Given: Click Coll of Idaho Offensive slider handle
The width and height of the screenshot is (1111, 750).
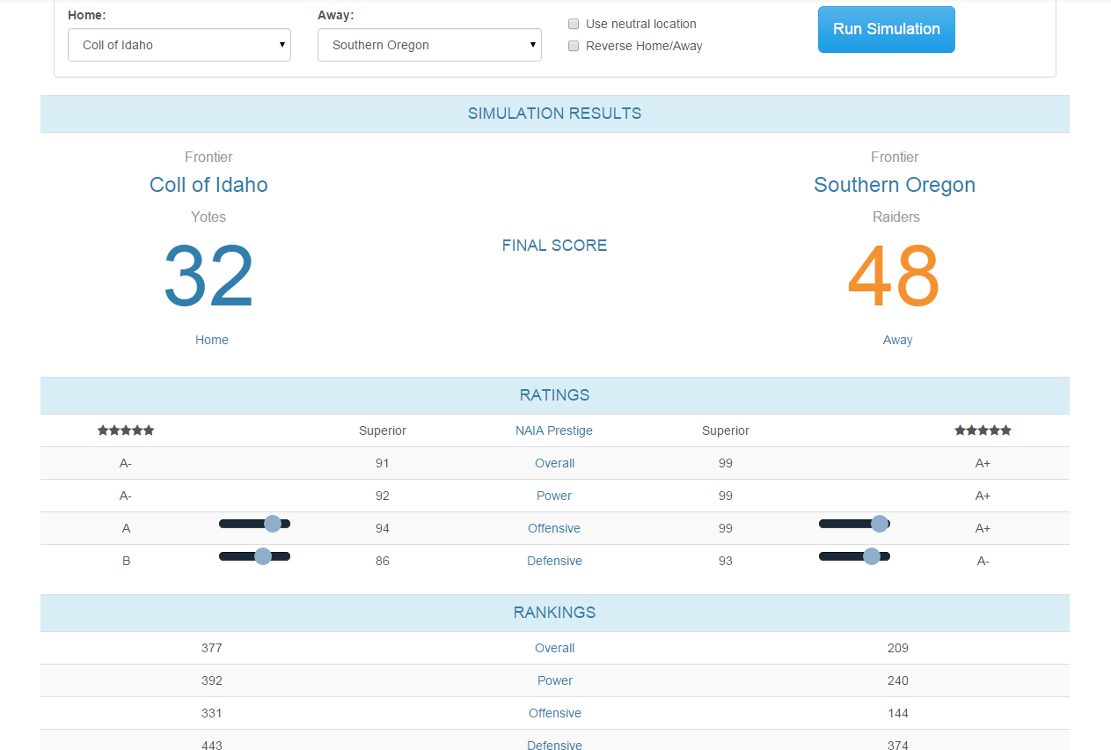Looking at the screenshot, I should (x=273, y=524).
